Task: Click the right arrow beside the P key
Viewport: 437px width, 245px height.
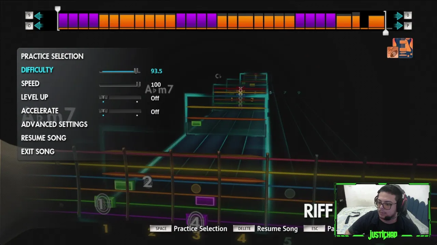Action: [x=398, y=26]
